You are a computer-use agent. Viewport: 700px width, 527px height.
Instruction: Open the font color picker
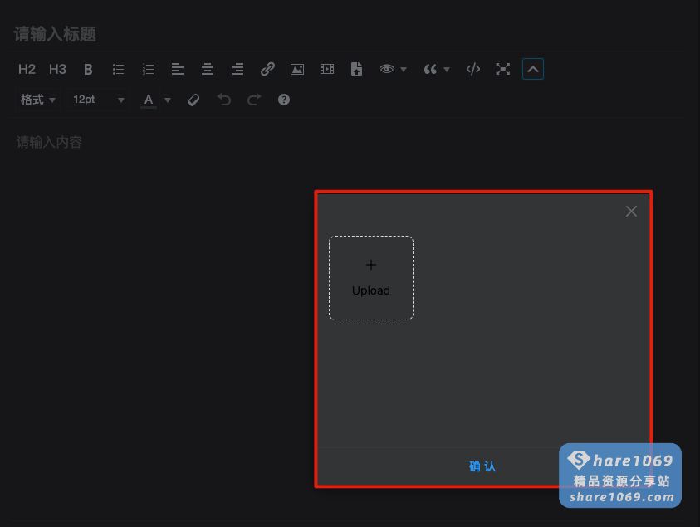tap(148, 100)
